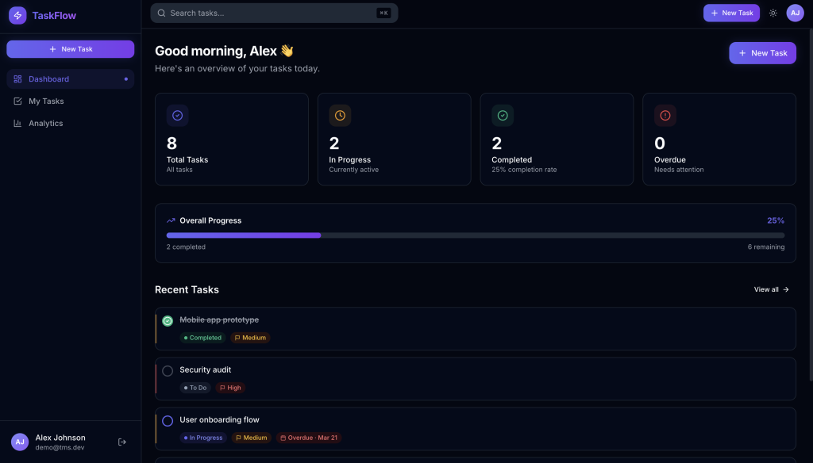Image resolution: width=813 pixels, height=463 pixels.
Task: Click the logout icon beside Alex Johnson
Action: click(x=122, y=442)
